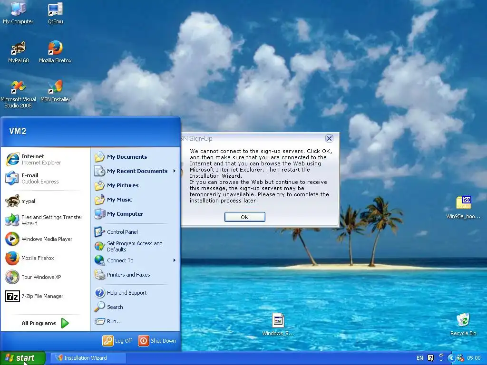Open 7-Zip File Manager from Start menu
This screenshot has height=365, width=487.
pyautogui.click(x=45, y=296)
